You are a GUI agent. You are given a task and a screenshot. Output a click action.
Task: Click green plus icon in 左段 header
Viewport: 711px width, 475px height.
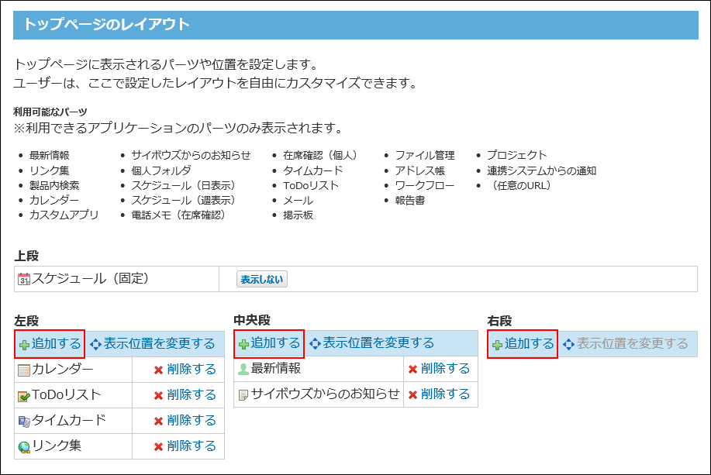(x=25, y=346)
